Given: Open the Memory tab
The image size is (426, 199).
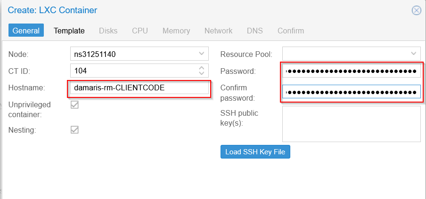Looking at the screenshot, I should (x=176, y=31).
